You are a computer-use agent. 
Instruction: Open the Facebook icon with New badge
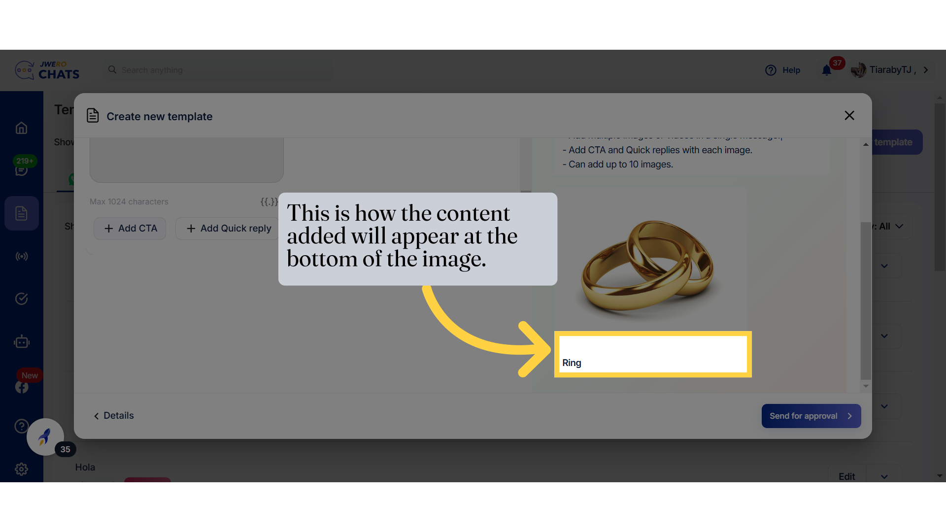pyautogui.click(x=21, y=387)
